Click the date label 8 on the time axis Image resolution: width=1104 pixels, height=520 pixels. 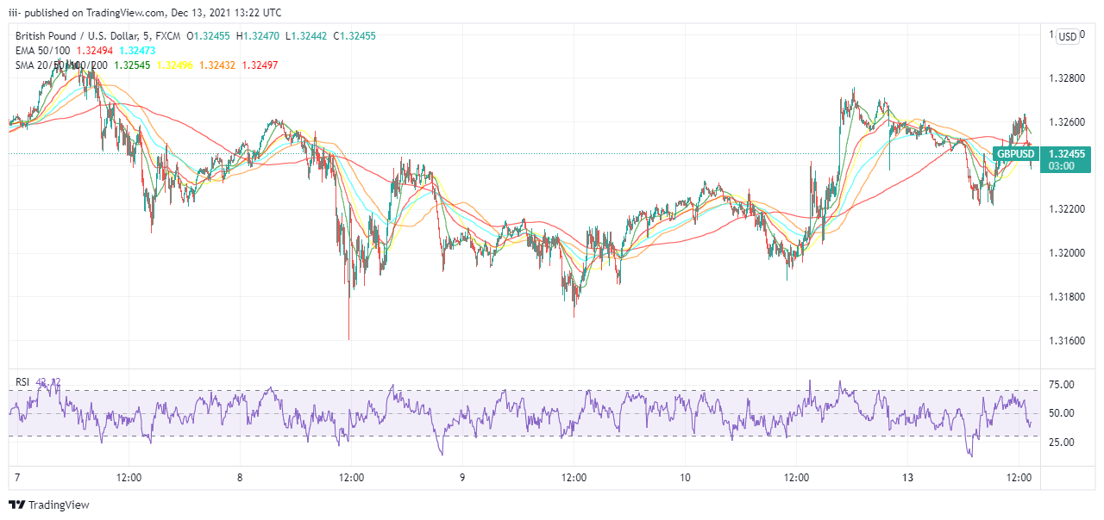point(240,478)
